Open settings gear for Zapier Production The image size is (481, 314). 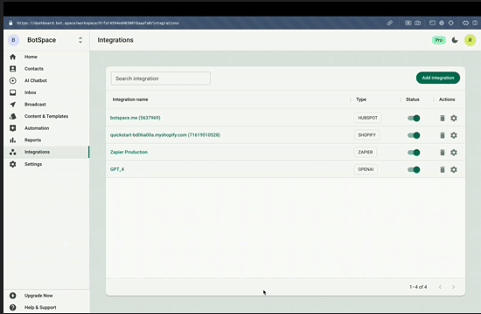tap(454, 153)
